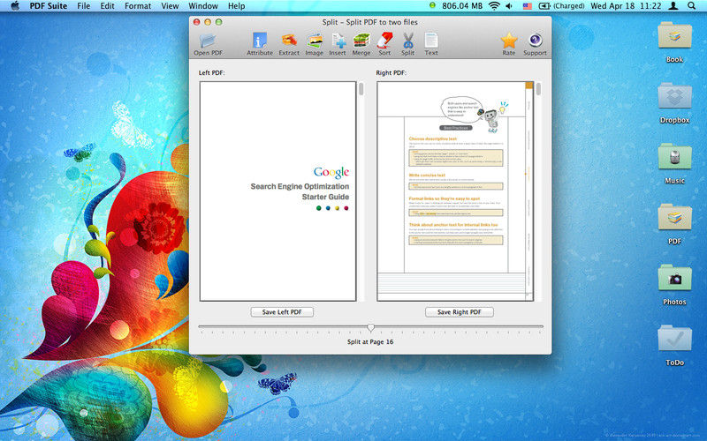This screenshot has height=441, width=707.
Task: Close the Split window
Action: click(x=196, y=21)
